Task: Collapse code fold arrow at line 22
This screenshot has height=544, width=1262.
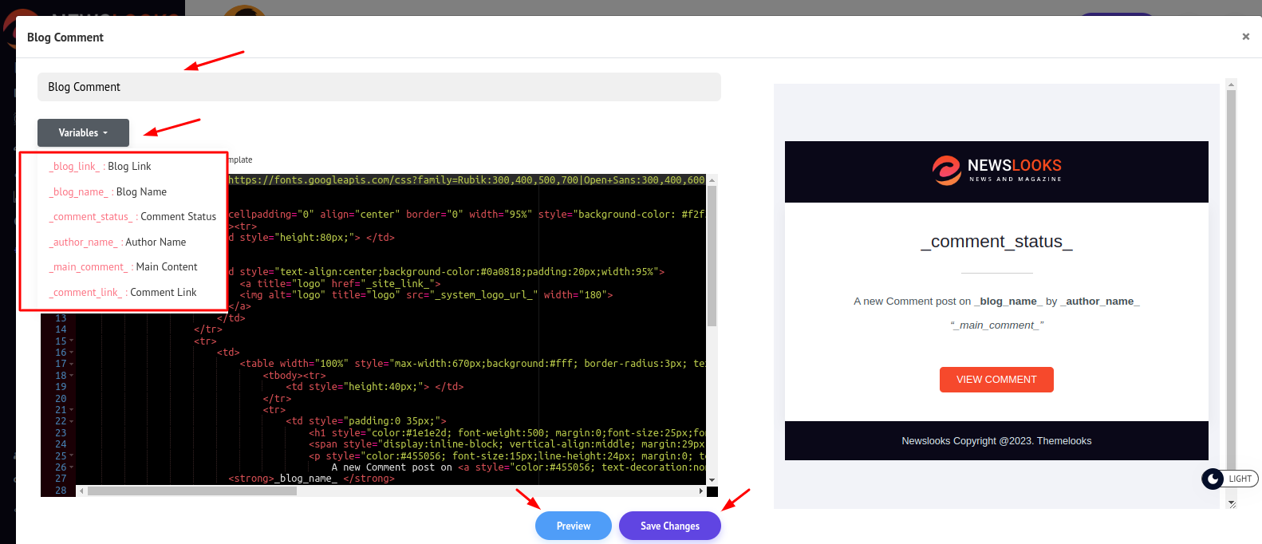Action: (72, 421)
